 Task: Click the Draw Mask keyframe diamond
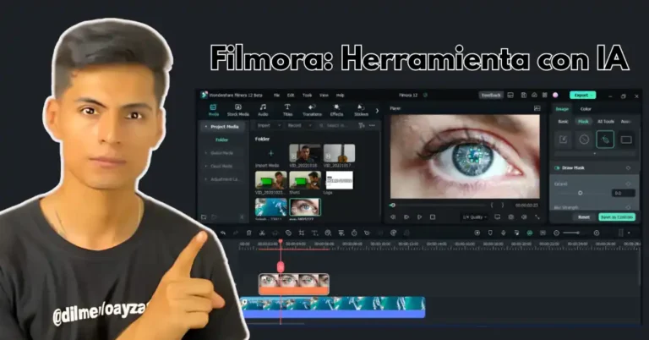tap(629, 167)
